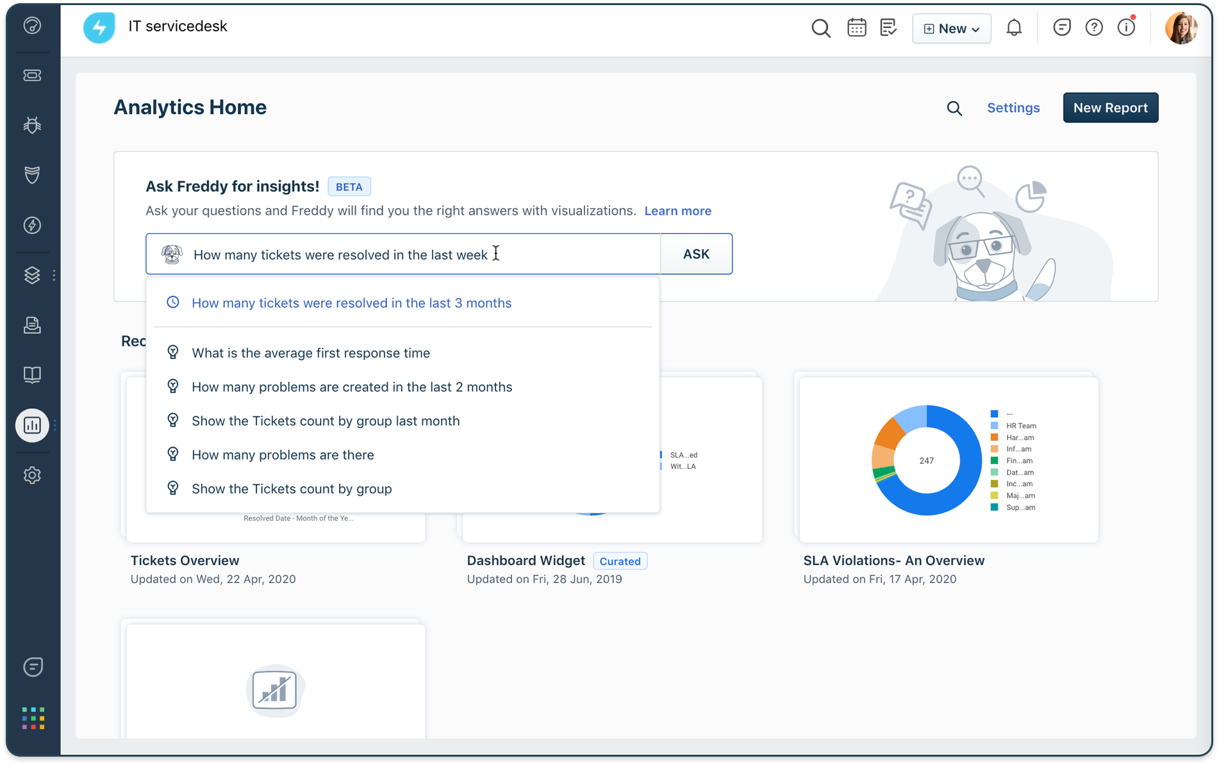Open the Solutions book icon in sidebar
The width and height of the screenshot is (1219, 765).
(x=32, y=375)
